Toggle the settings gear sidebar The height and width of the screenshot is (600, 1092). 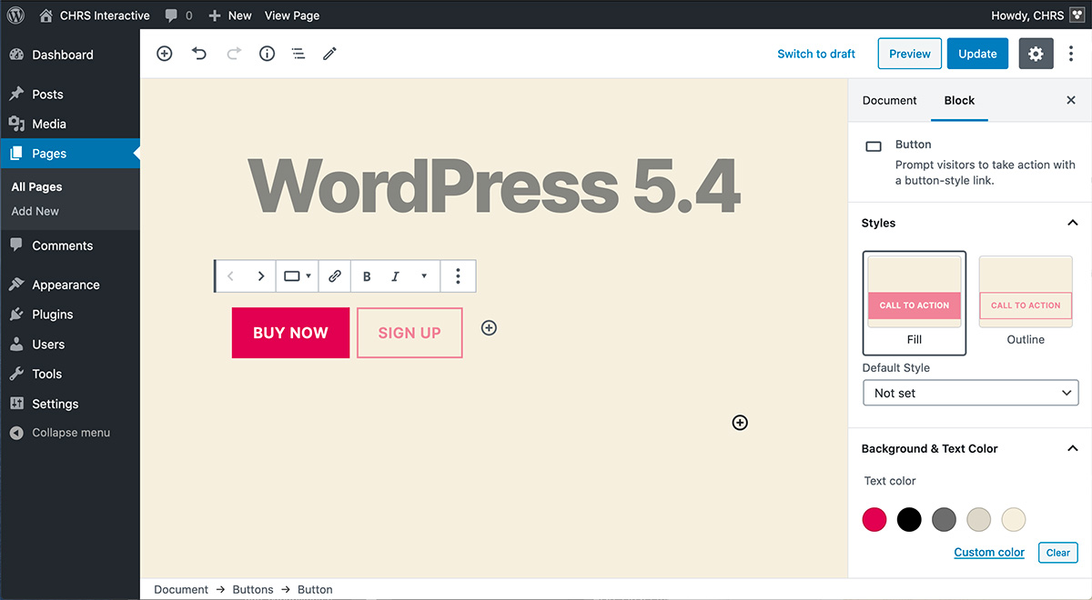click(1036, 54)
